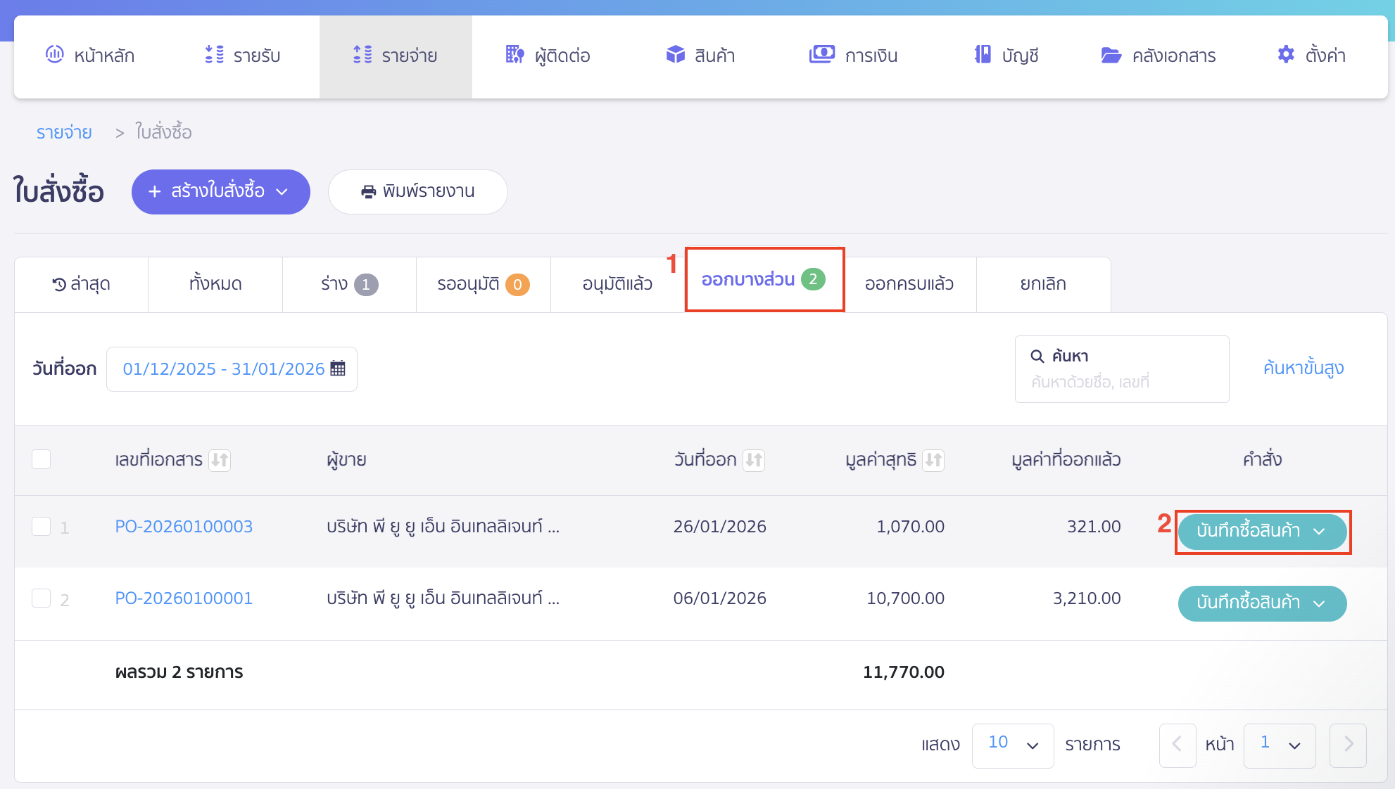Click the sort icon beside วันที่ออก column
The width and height of the screenshot is (1395, 789).
point(754,460)
